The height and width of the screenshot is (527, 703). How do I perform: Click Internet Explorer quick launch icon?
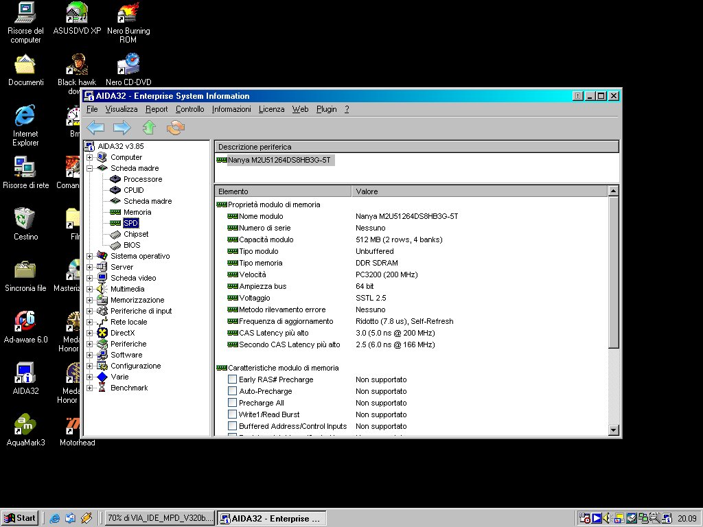(x=55, y=518)
